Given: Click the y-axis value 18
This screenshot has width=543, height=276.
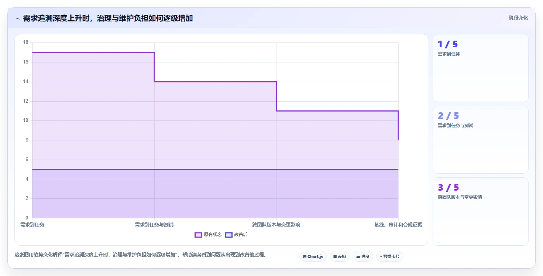Looking at the screenshot, I should [25, 42].
